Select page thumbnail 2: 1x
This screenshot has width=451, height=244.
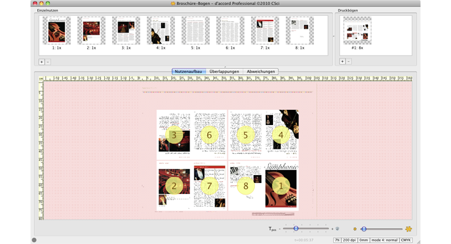pyautogui.click(x=91, y=30)
